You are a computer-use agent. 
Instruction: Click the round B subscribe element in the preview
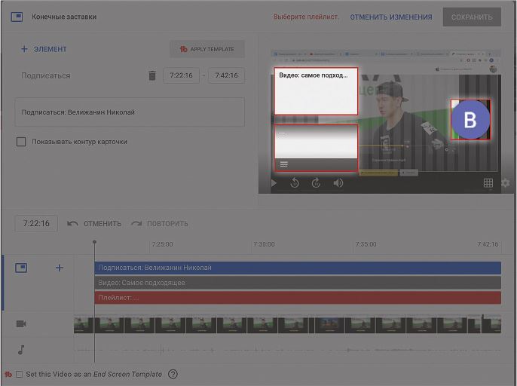[x=470, y=120]
